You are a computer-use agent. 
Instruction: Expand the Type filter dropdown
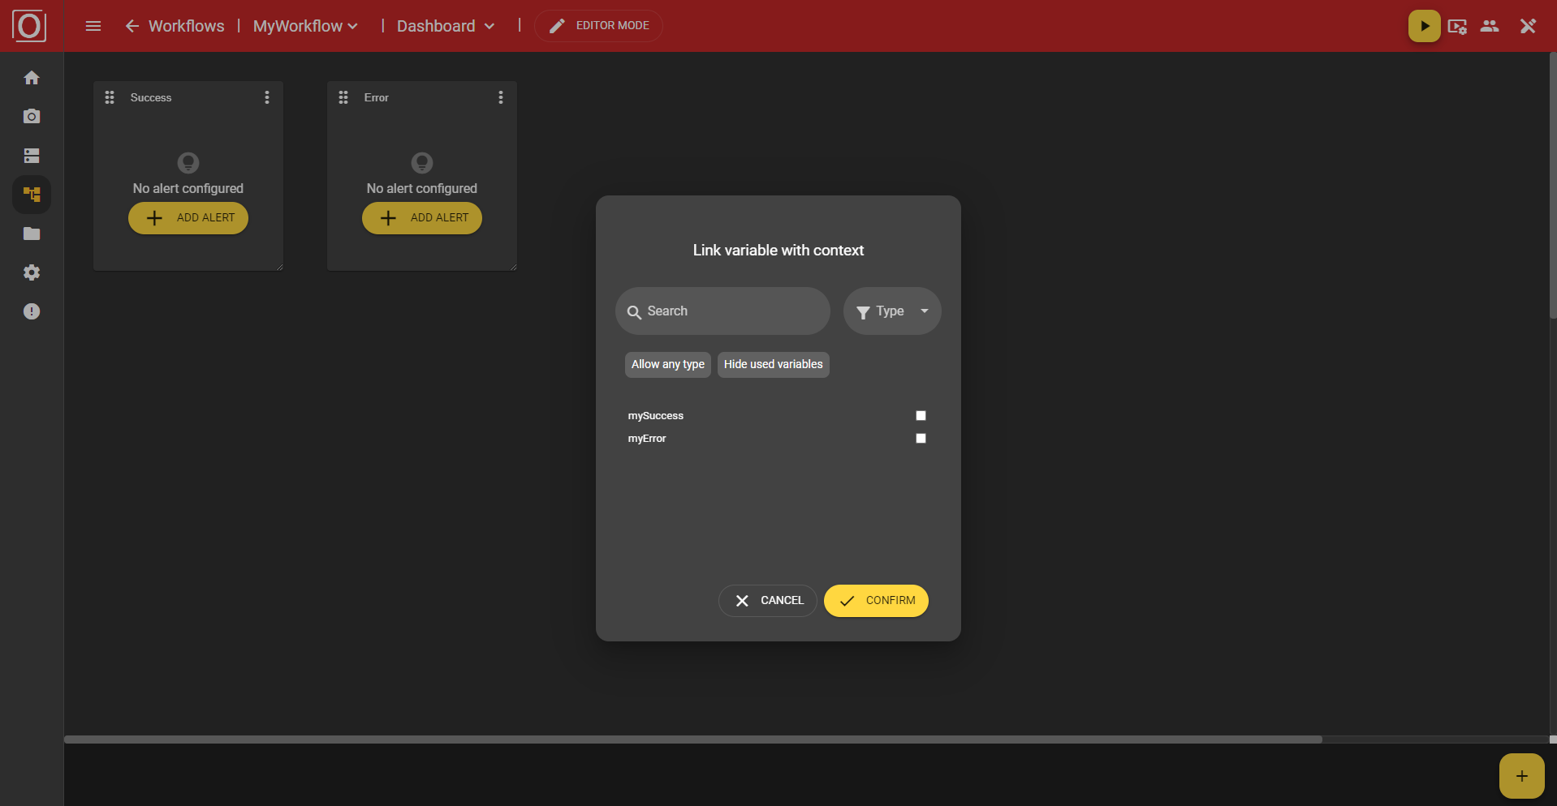pyautogui.click(x=891, y=311)
